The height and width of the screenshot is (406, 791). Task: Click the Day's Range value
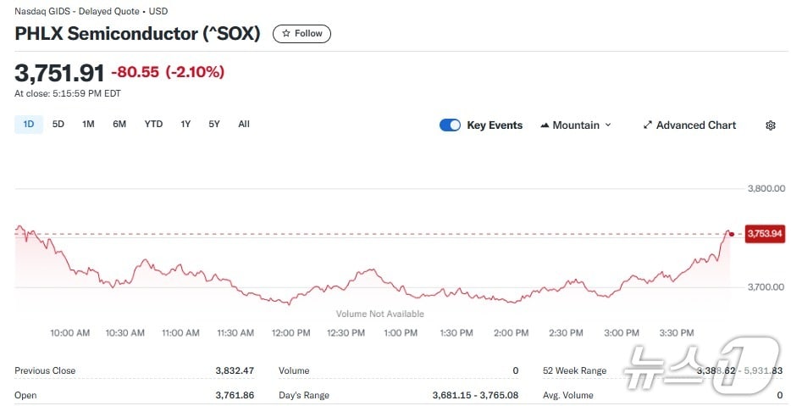pos(475,395)
